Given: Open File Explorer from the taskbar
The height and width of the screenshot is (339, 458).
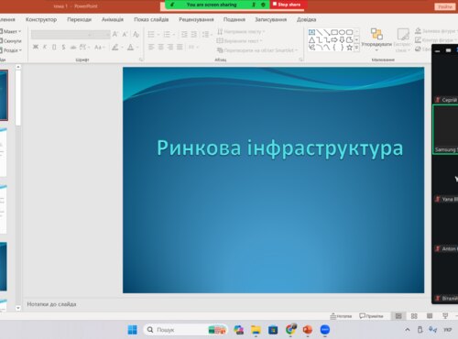Looking at the screenshot, I should 256,330.
